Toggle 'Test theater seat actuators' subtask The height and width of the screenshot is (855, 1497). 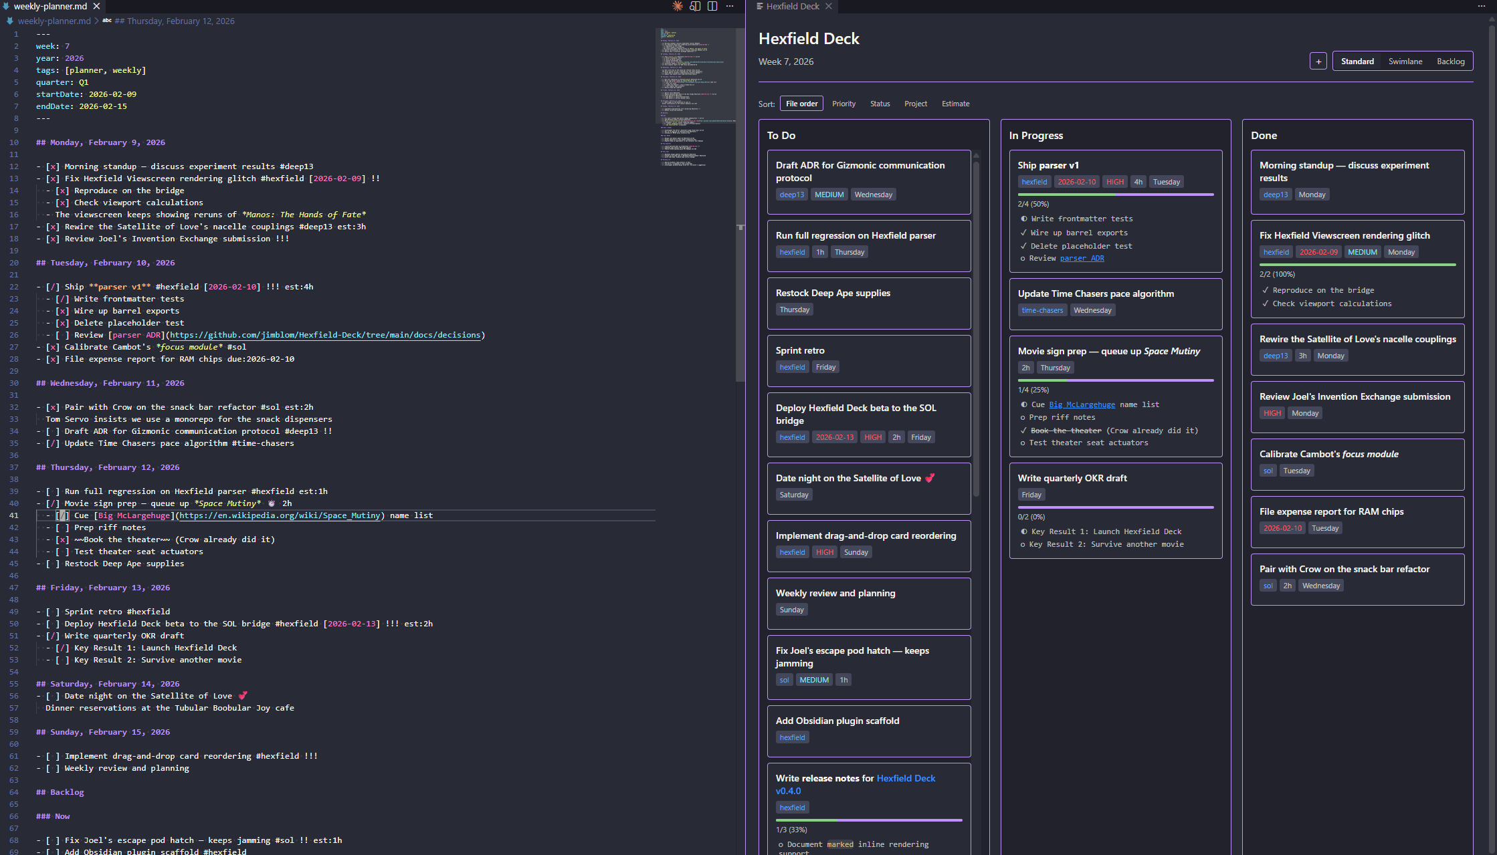coord(1023,443)
